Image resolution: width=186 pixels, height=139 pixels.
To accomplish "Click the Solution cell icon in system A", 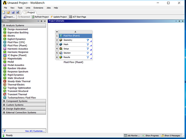I will (61, 53).
